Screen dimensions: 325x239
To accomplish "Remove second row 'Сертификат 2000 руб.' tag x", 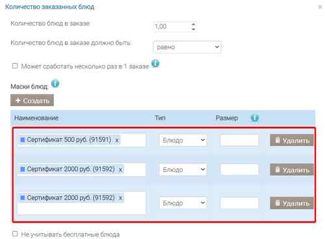I will tap(120, 169).
